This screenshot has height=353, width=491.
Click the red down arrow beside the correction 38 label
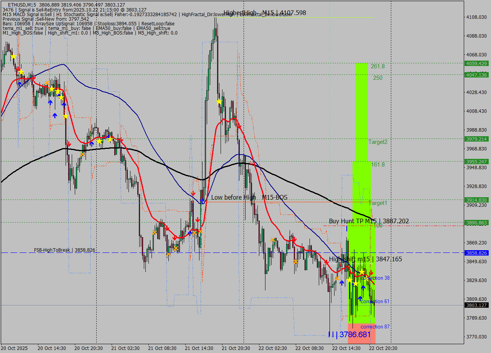click(x=371, y=273)
